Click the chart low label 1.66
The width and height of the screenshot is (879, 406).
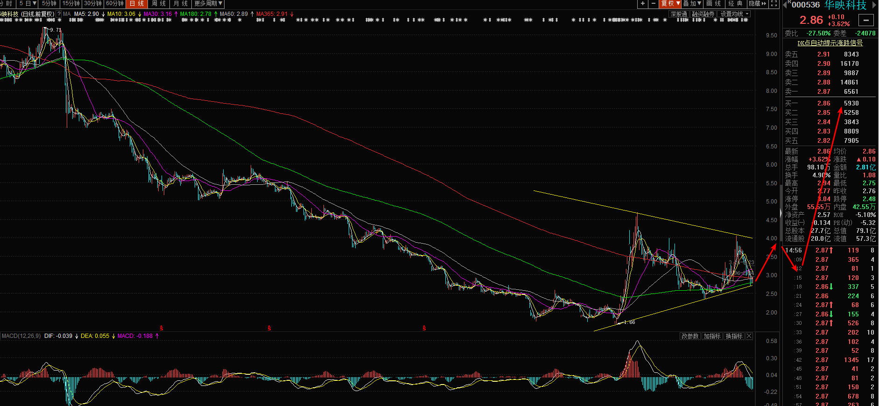629,322
